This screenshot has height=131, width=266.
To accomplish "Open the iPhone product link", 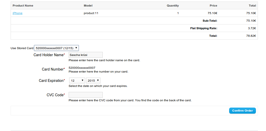I will 17,13.
